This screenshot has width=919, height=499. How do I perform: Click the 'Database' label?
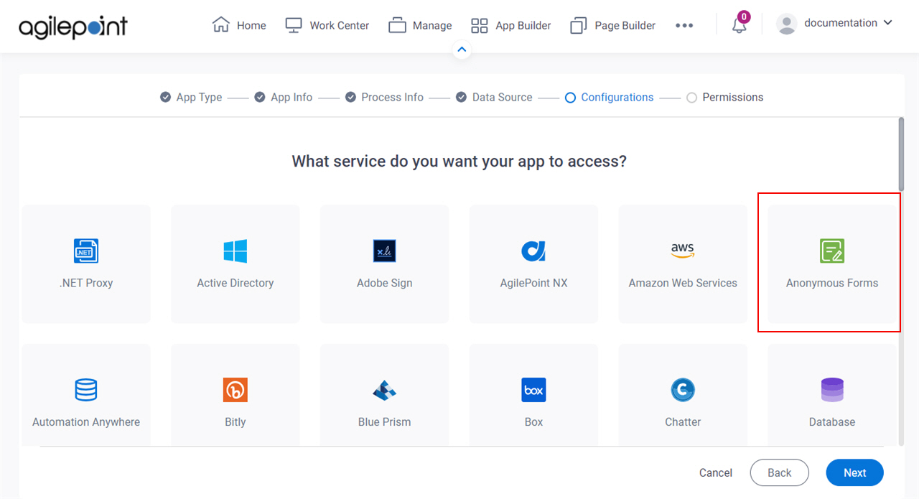coord(832,421)
